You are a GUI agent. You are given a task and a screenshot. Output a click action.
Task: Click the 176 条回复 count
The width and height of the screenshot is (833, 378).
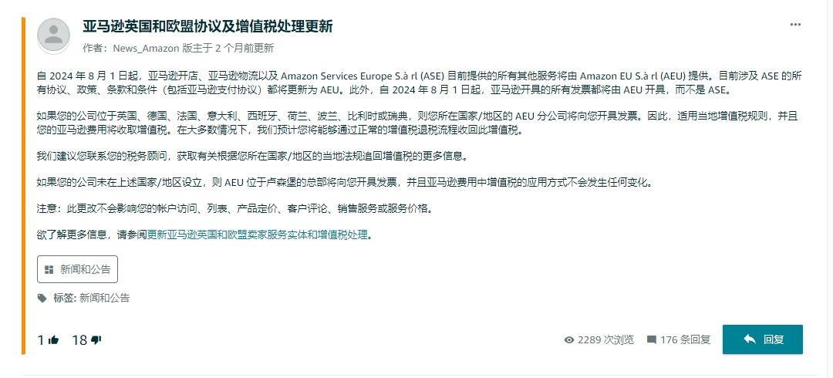tap(686, 339)
